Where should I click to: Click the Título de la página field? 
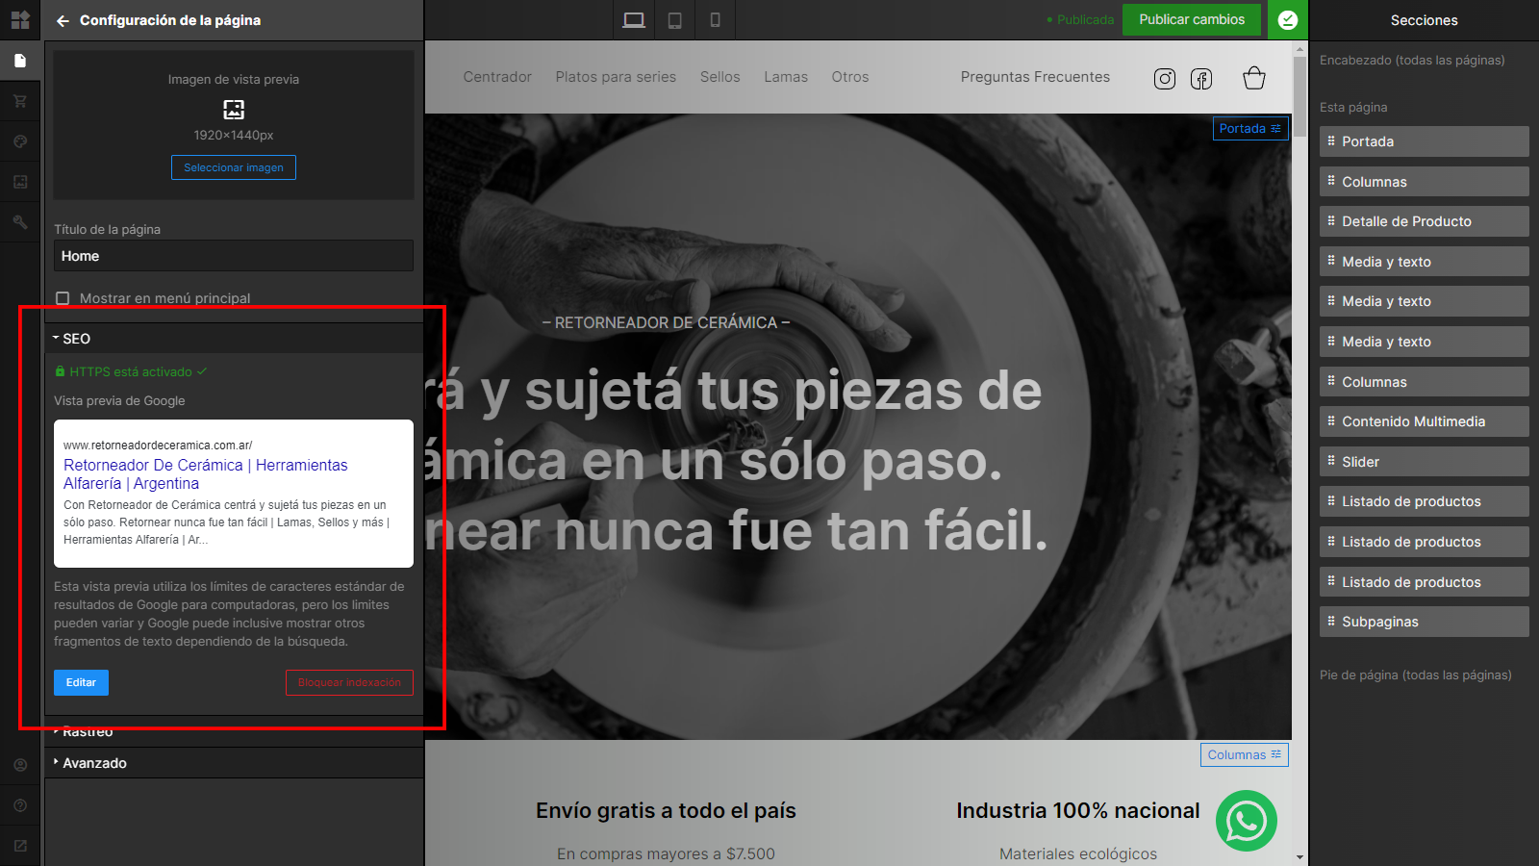(x=234, y=256)
